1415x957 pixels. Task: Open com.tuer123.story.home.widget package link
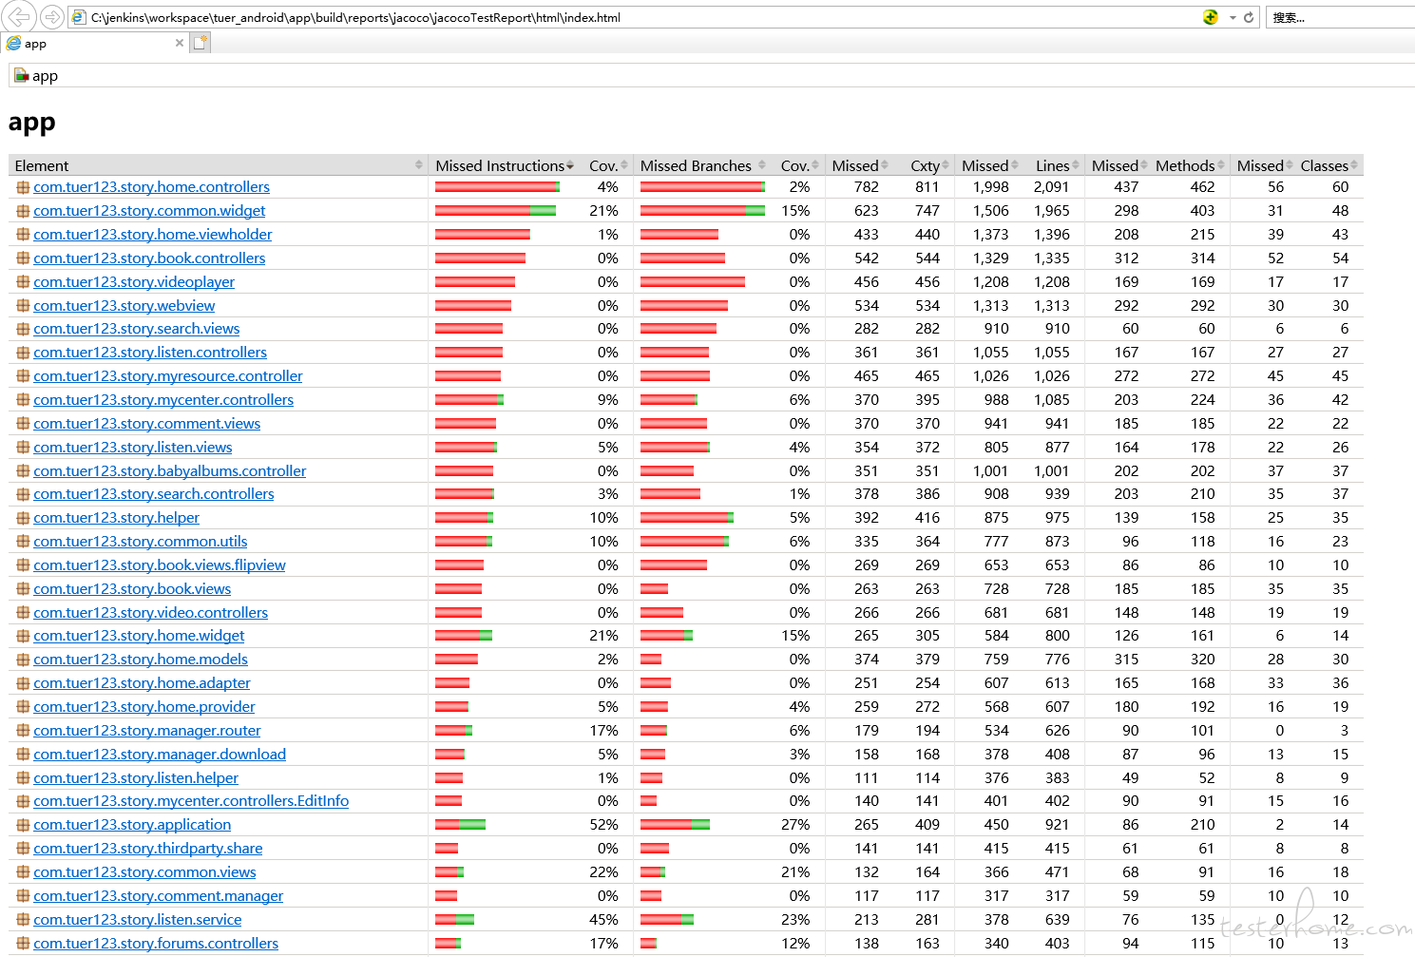pyautogui.click(x=139, y=636)
